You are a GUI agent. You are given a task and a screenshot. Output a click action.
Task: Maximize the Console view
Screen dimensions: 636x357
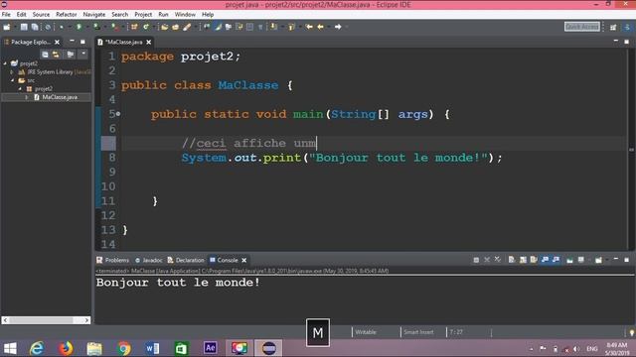626,260
